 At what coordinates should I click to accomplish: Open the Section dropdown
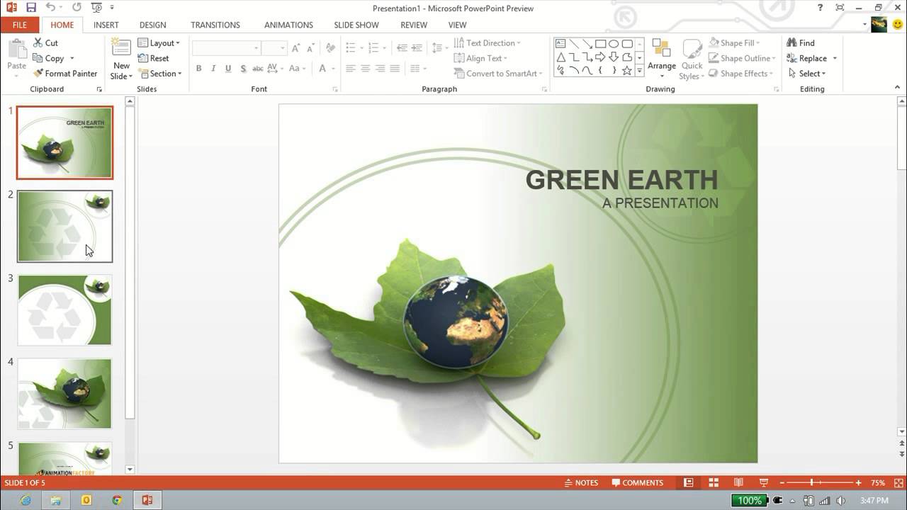[160, 74]
